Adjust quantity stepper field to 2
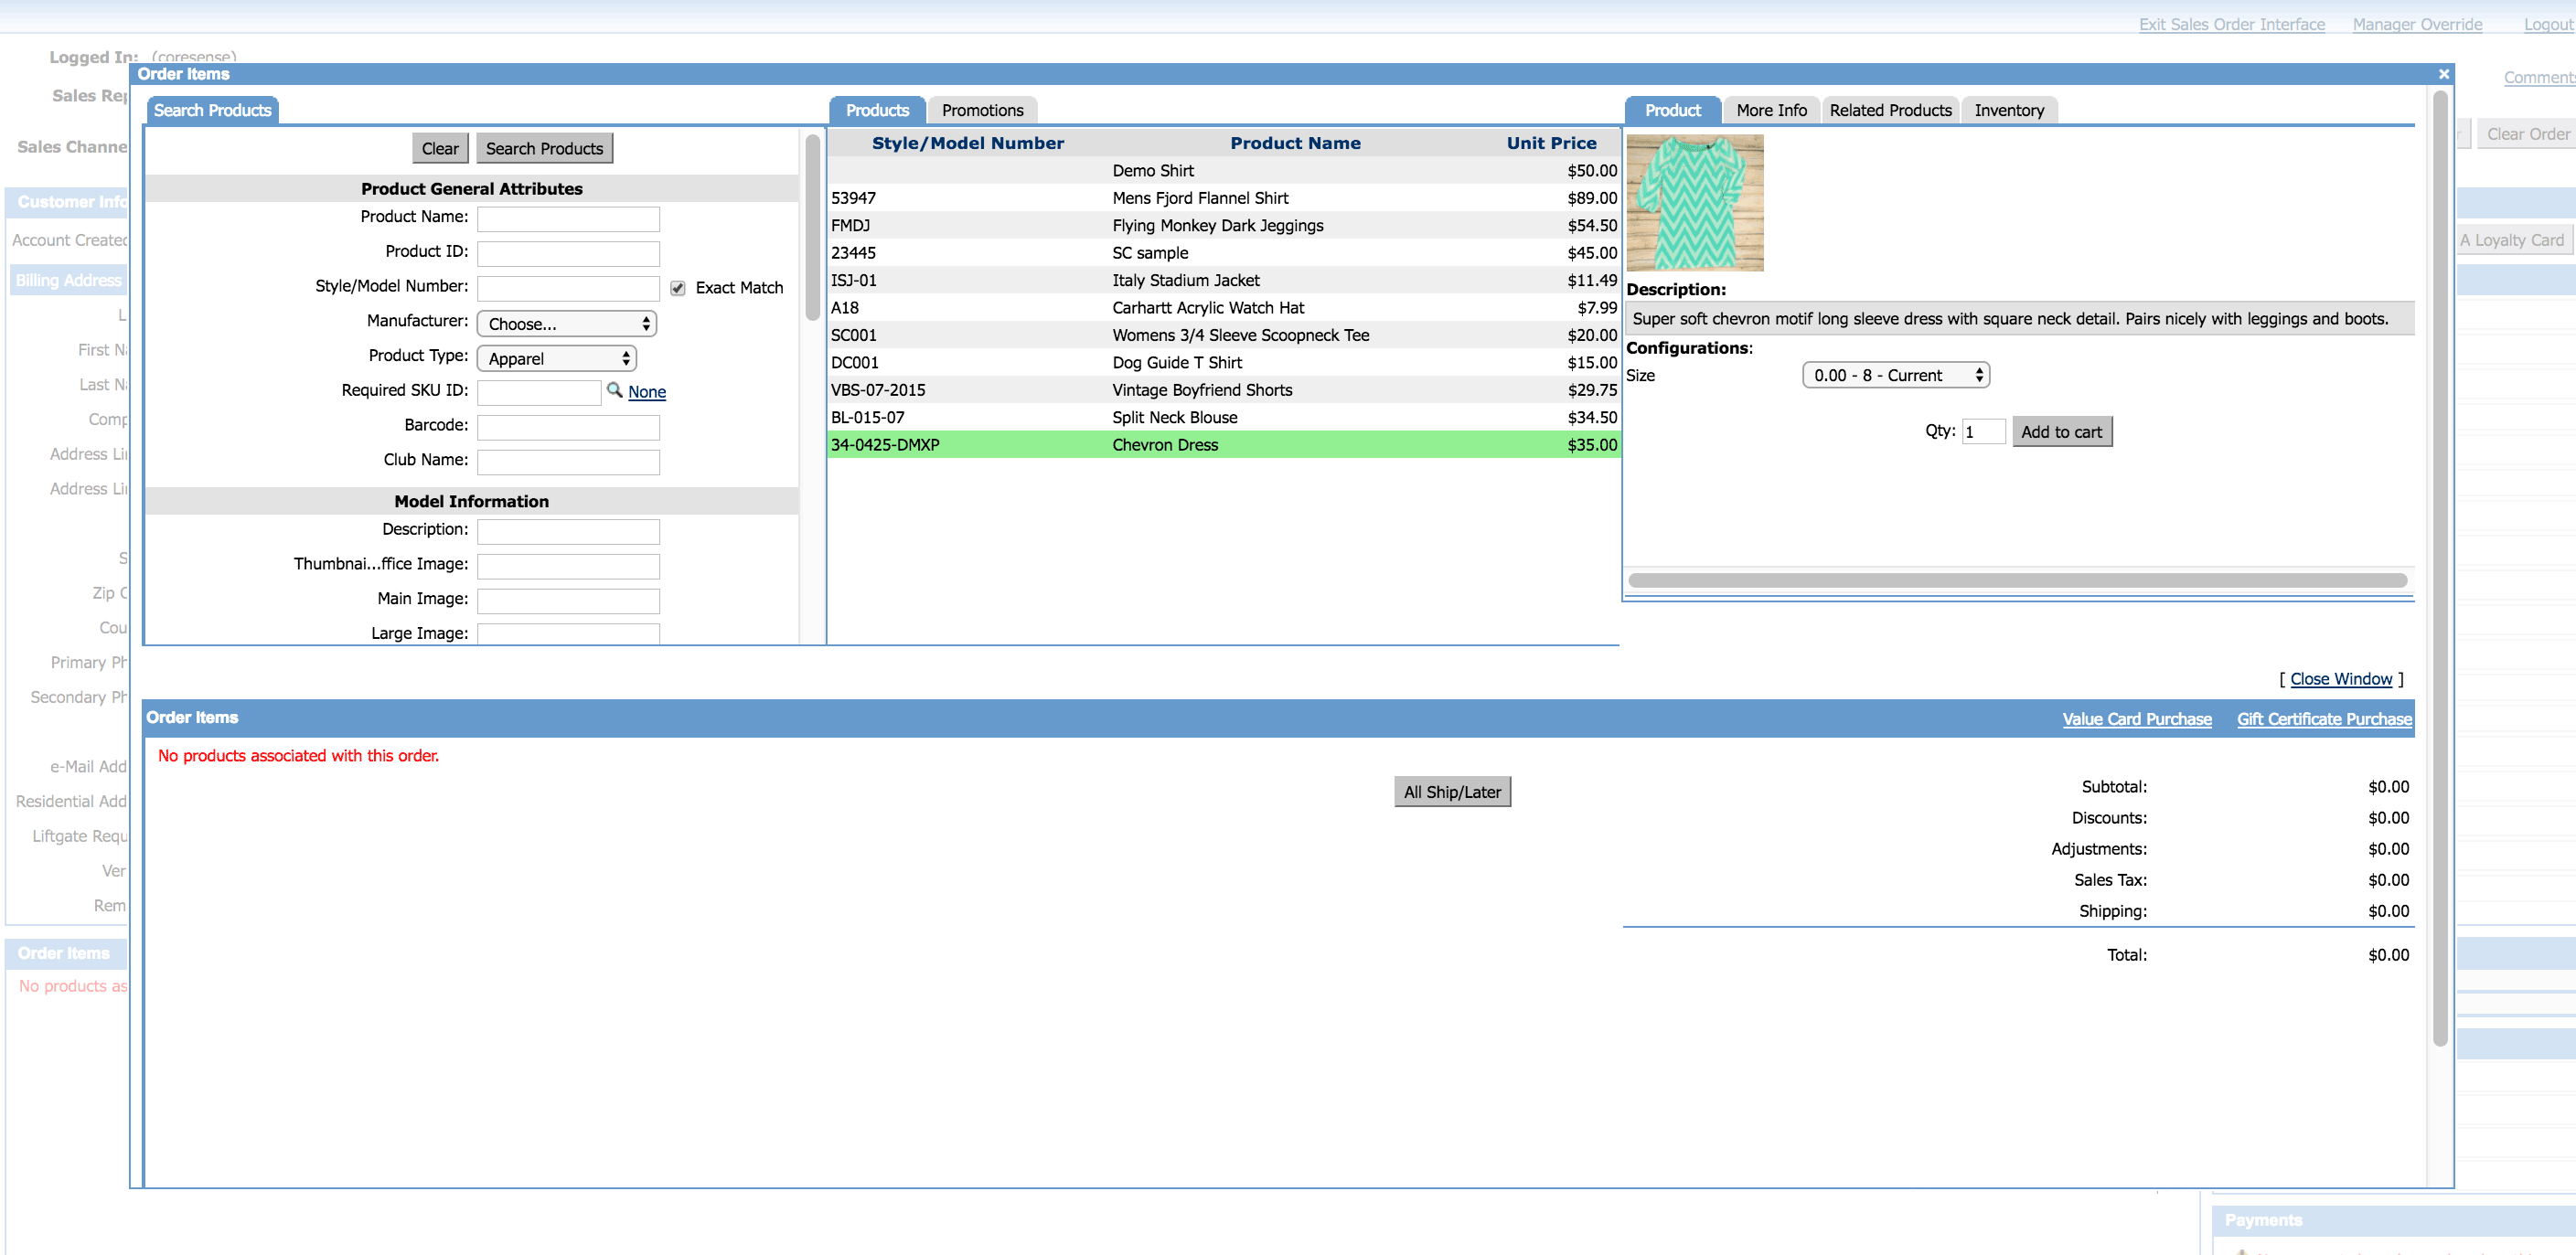 coord(1982,431)
